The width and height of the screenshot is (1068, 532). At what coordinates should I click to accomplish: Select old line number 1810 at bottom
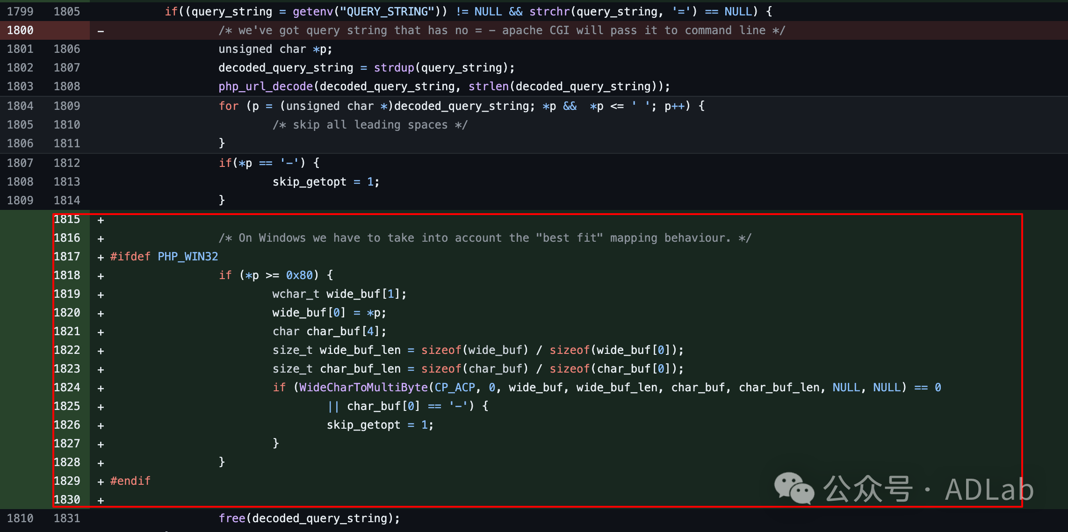(20, 518)
